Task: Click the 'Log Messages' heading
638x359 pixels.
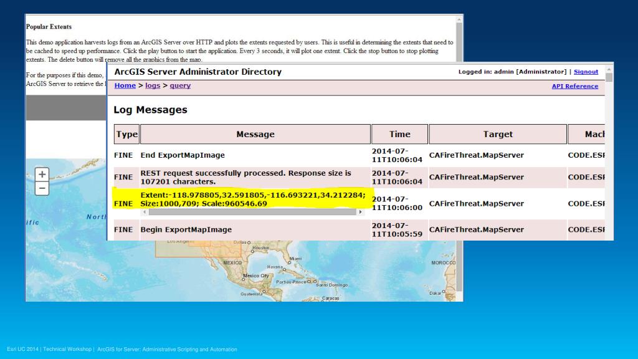Action: (x=151, y=110)
